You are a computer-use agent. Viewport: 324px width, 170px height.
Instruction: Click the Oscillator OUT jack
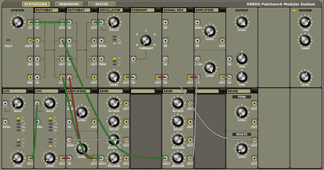pyautogui.click(x=126, y=78)
